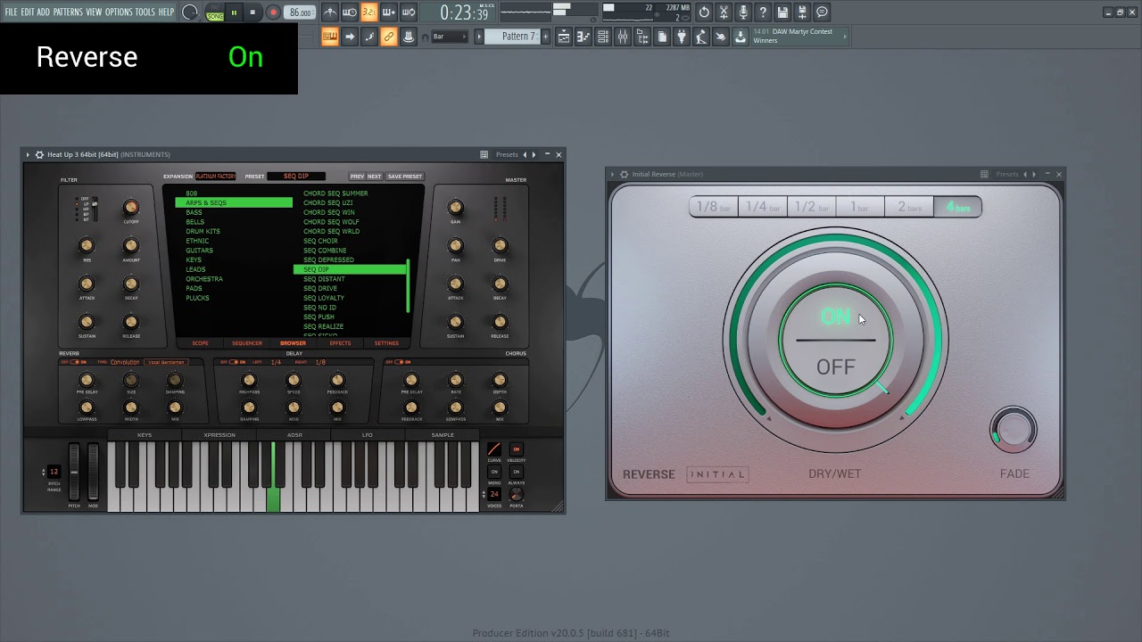Viewport: 1142px width, 642px height.
Task: Click the metronome icon in the toolbar
Action: 330,12
